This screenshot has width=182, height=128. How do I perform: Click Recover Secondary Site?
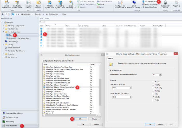(x=87, y=4)
